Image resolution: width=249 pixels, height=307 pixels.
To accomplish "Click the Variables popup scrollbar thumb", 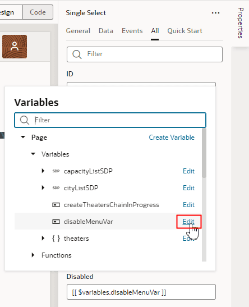I will click(x=204, y=153).
